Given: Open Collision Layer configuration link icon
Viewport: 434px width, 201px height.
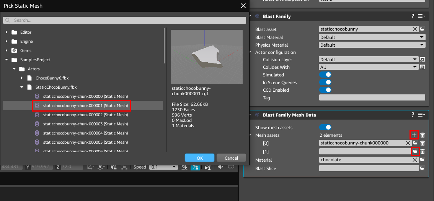Looking at the screenshot, I should (423, 60).
